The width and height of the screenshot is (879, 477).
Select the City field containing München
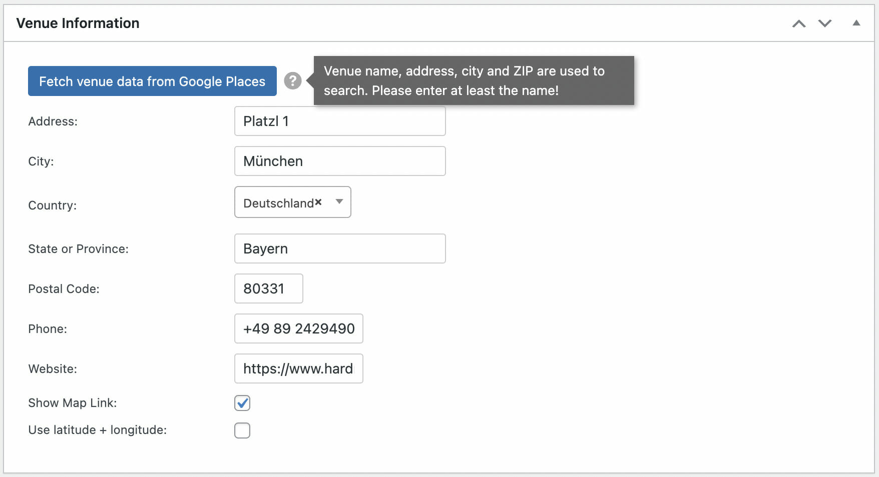[340, 161]
